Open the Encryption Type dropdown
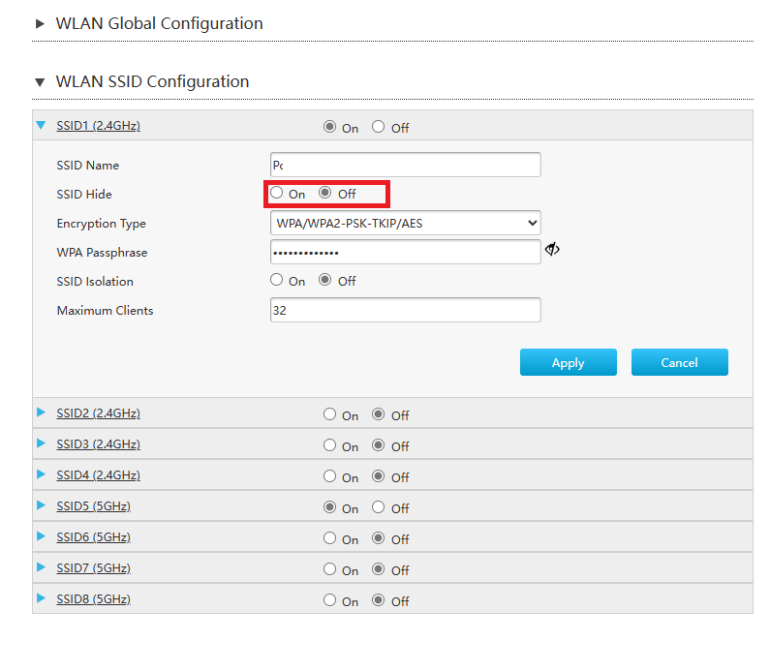Screen dimensions: 770x672 coord(406,224)
